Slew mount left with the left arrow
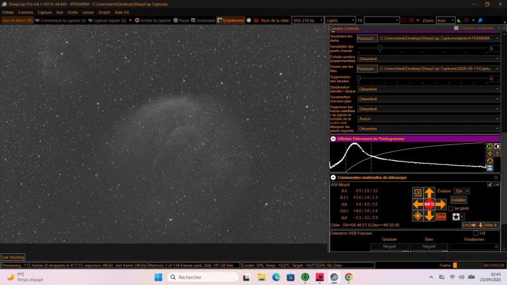507x285 pixels. pyautogui.click(x=418, y=204)
